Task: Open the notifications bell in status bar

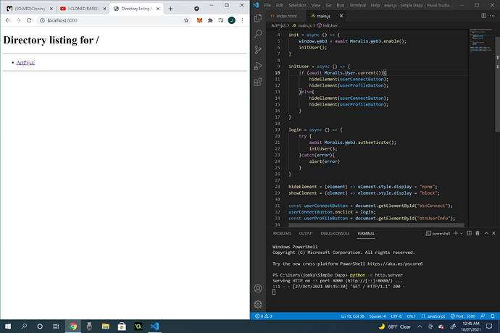Action: tap(493, 316)
